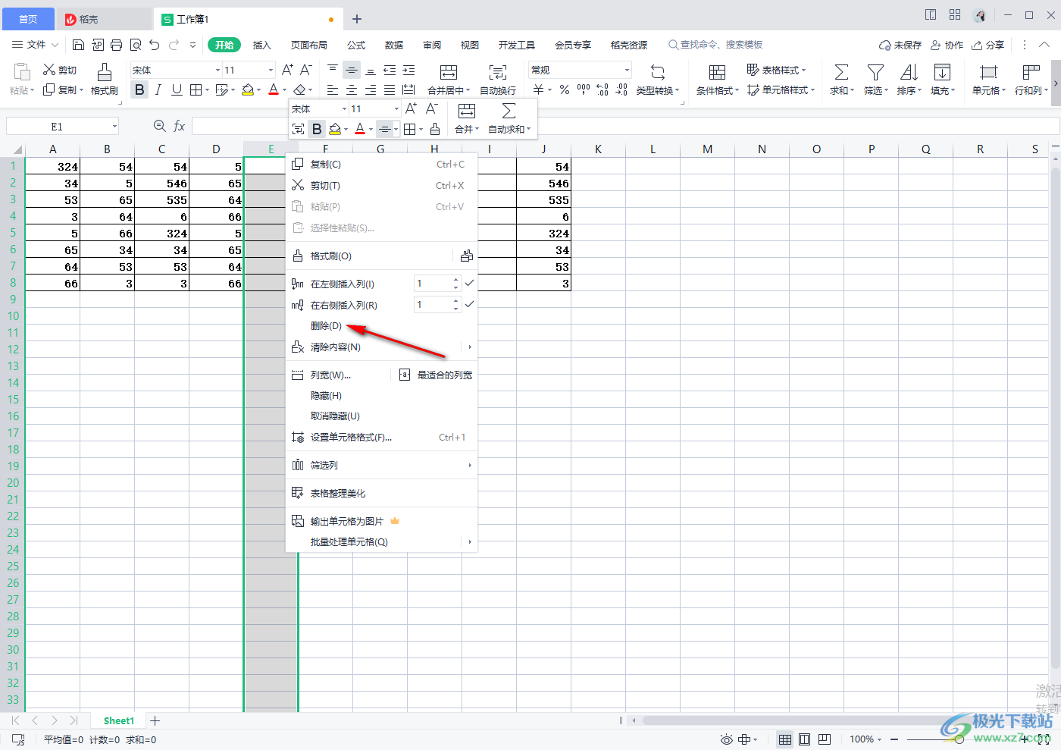Click the ribbon font color A icon
This screenshot has width=1061, height=750.
tap(274, 90)
